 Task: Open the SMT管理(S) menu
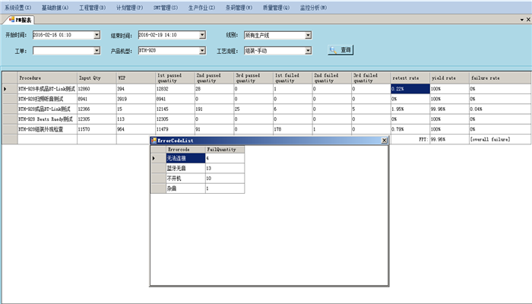click(166, 8)
